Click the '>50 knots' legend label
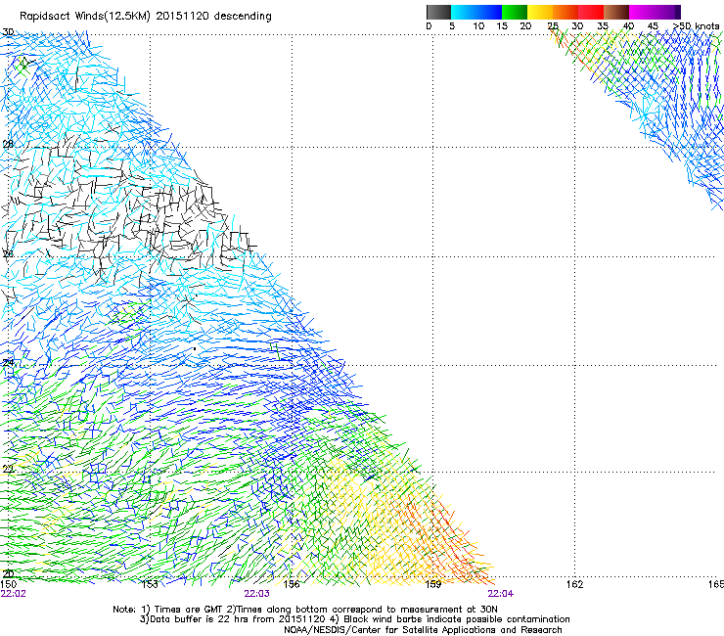The width and height of the screenshot is (724, 636). pos(696,26)
